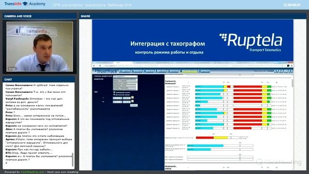309x174 pixels.
Task: Click the browser back arrow in the shared screen
Action: [x=94, y=66]
